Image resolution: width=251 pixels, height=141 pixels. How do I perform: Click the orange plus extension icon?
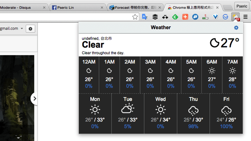tap(185, 17)
